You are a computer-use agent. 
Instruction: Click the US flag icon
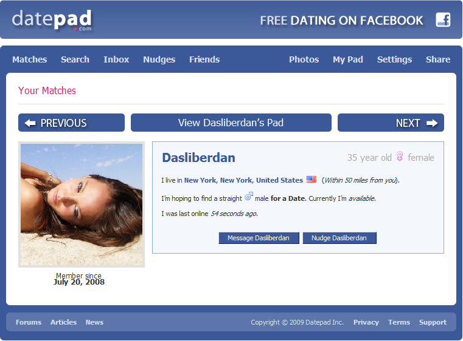(312, 180)
